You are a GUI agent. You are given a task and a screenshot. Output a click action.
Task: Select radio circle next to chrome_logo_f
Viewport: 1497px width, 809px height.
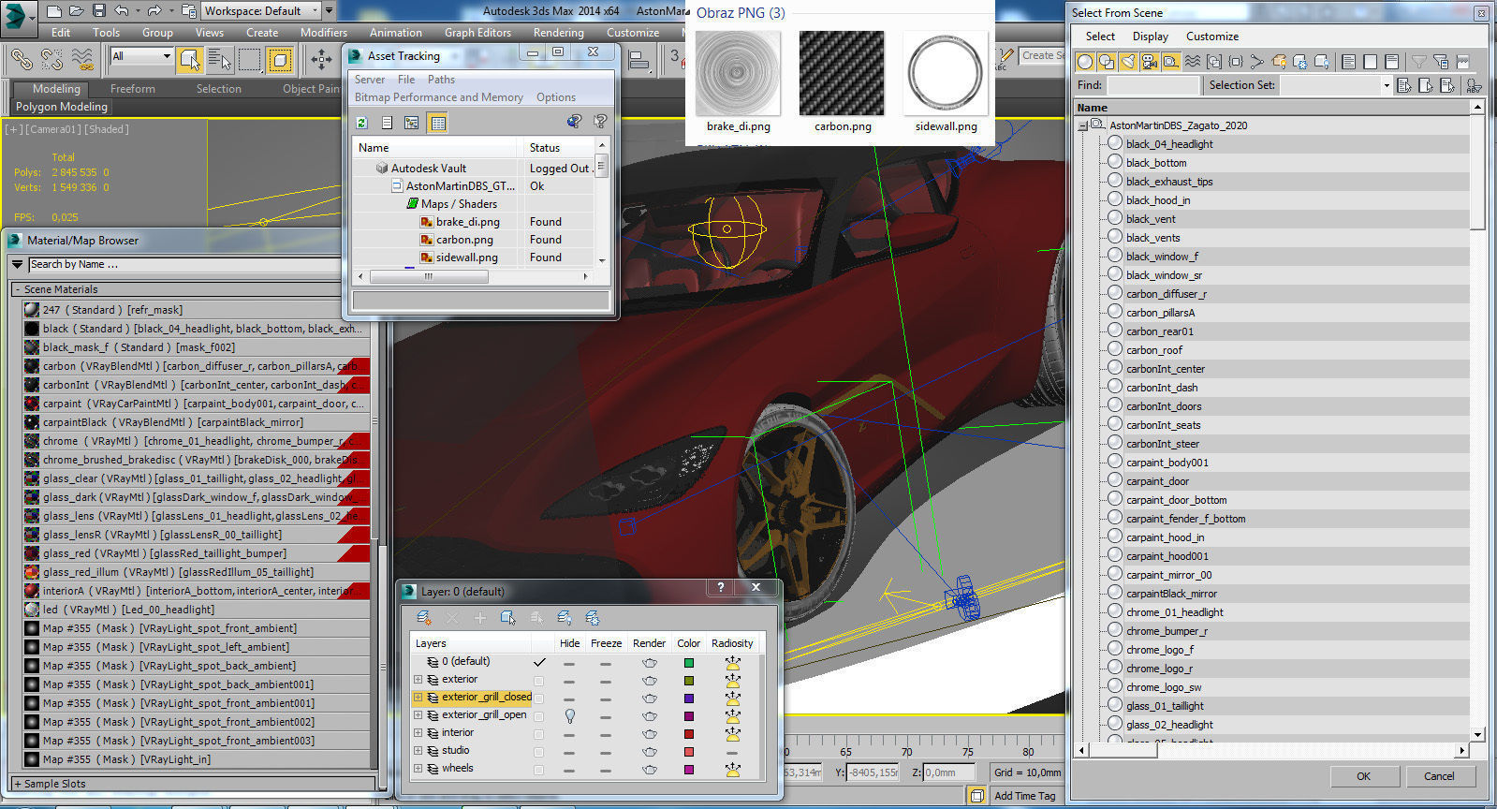[1114, 649]
